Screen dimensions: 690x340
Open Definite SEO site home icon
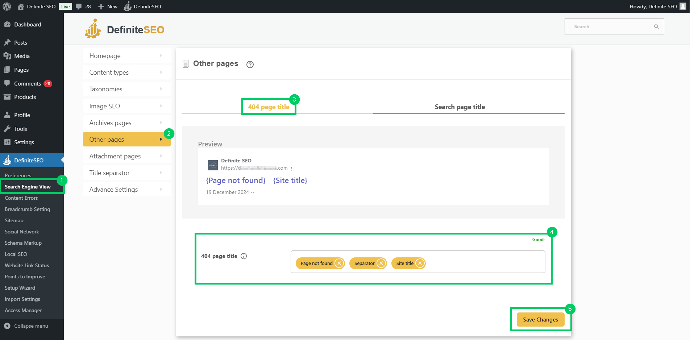(21, 7)
